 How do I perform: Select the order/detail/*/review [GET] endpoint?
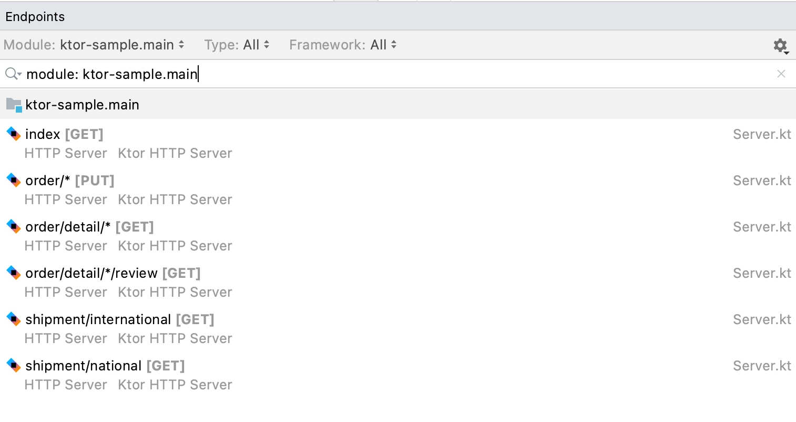pyautogui.click(x=398, y=282)
